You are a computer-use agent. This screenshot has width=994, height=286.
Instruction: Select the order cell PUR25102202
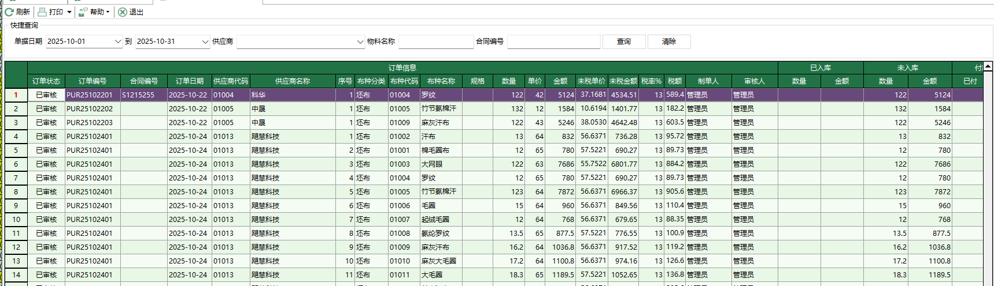point(90,109)
